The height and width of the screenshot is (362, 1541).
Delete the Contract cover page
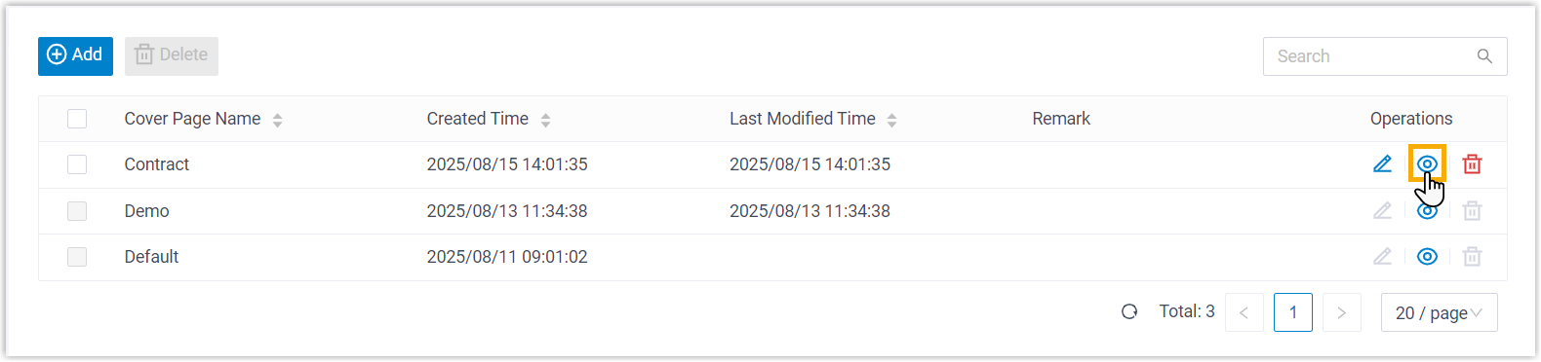(x=1472, y=164)
